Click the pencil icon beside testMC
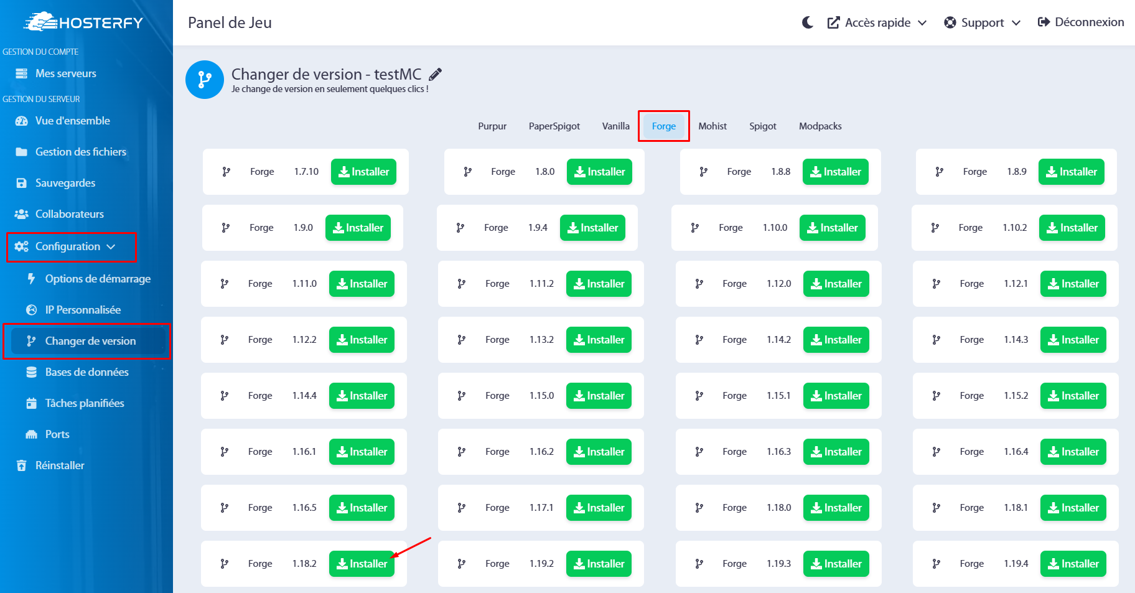 pyautogui.click(x=436, y=74)
